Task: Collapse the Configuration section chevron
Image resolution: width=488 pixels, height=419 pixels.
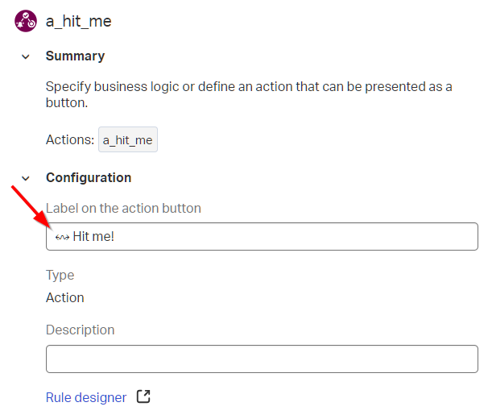Action: point(26,178)
